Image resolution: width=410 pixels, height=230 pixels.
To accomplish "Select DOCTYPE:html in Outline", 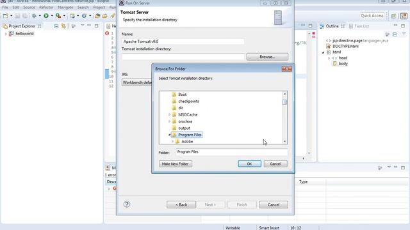I will click(345, 47).
